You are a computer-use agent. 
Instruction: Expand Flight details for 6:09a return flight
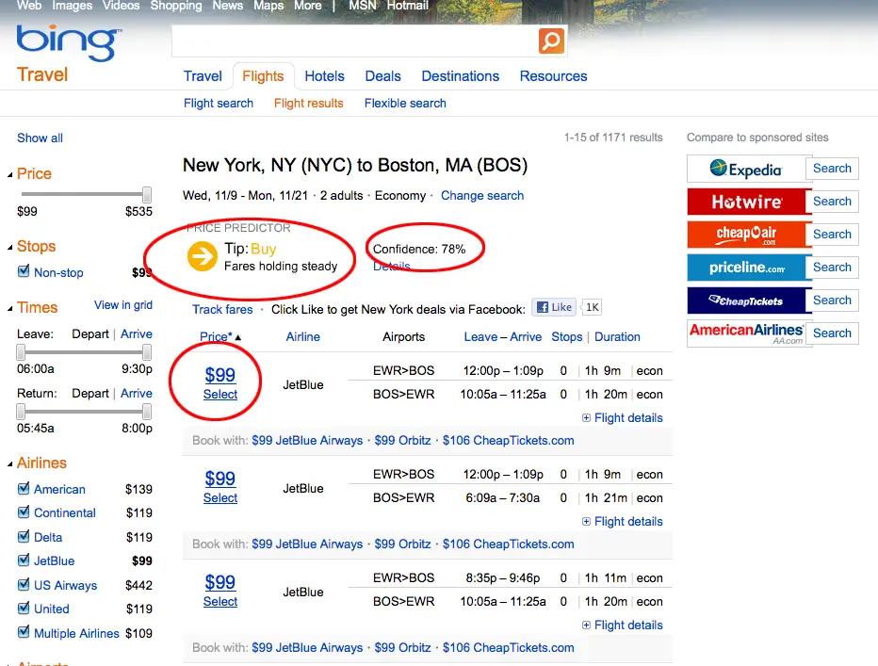(x=622, y=522)
